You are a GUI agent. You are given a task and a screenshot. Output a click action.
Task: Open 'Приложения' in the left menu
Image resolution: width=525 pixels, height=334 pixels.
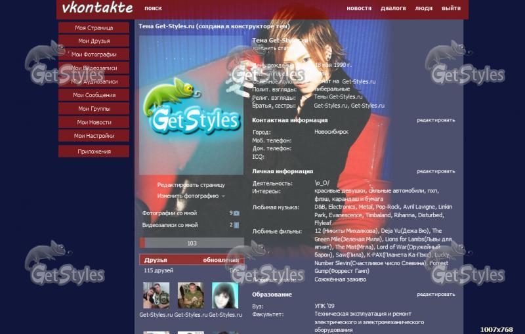tap(94, 152)
